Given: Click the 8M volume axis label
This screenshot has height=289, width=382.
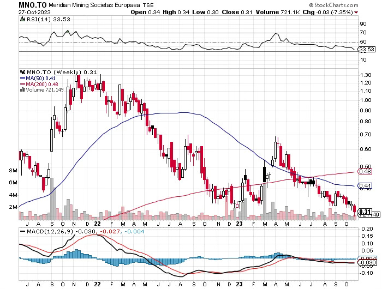Looking at the screenshot, I should coord(13,171).
